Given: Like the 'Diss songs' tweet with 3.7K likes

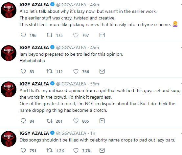Looking at the screenshot, I should [76, 150].
